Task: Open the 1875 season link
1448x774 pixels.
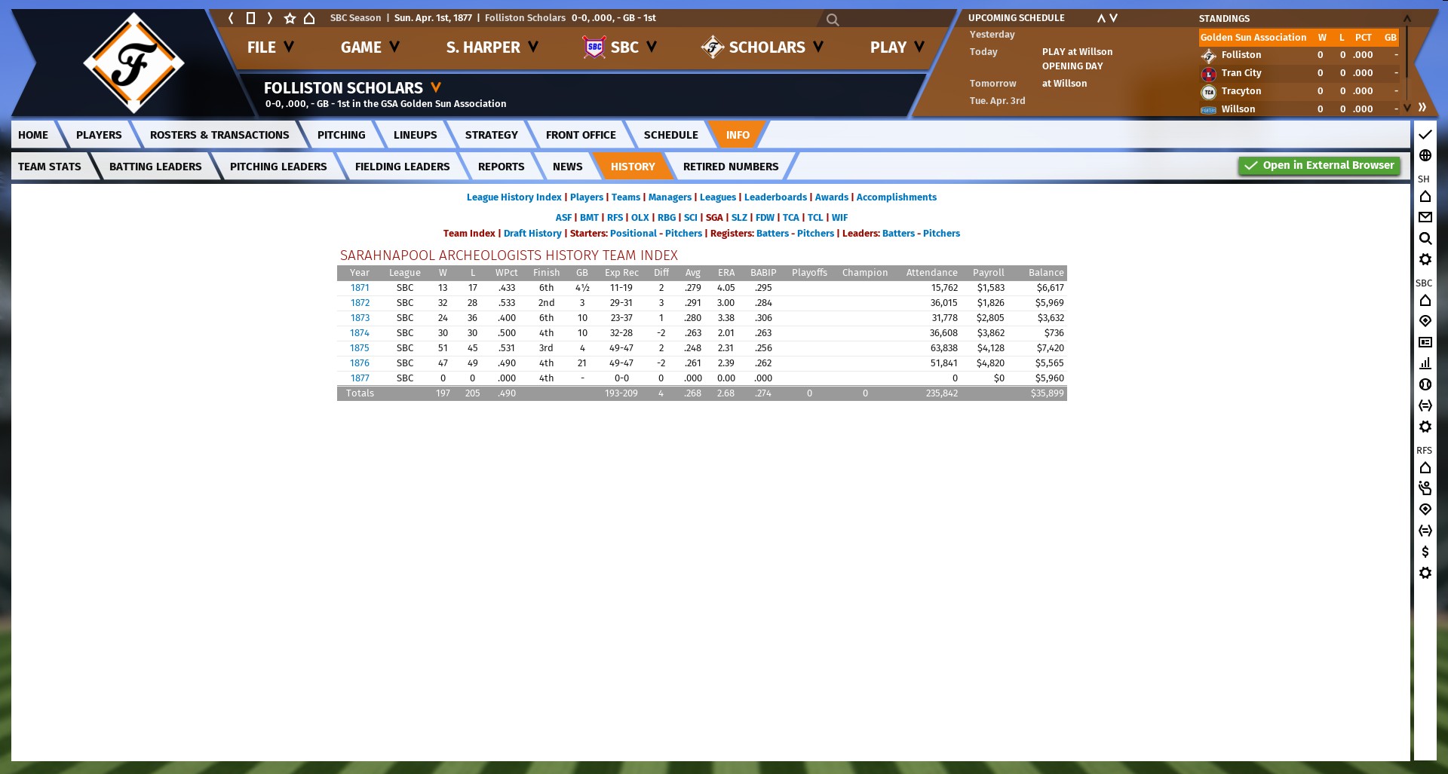Action: coord(360,348)
